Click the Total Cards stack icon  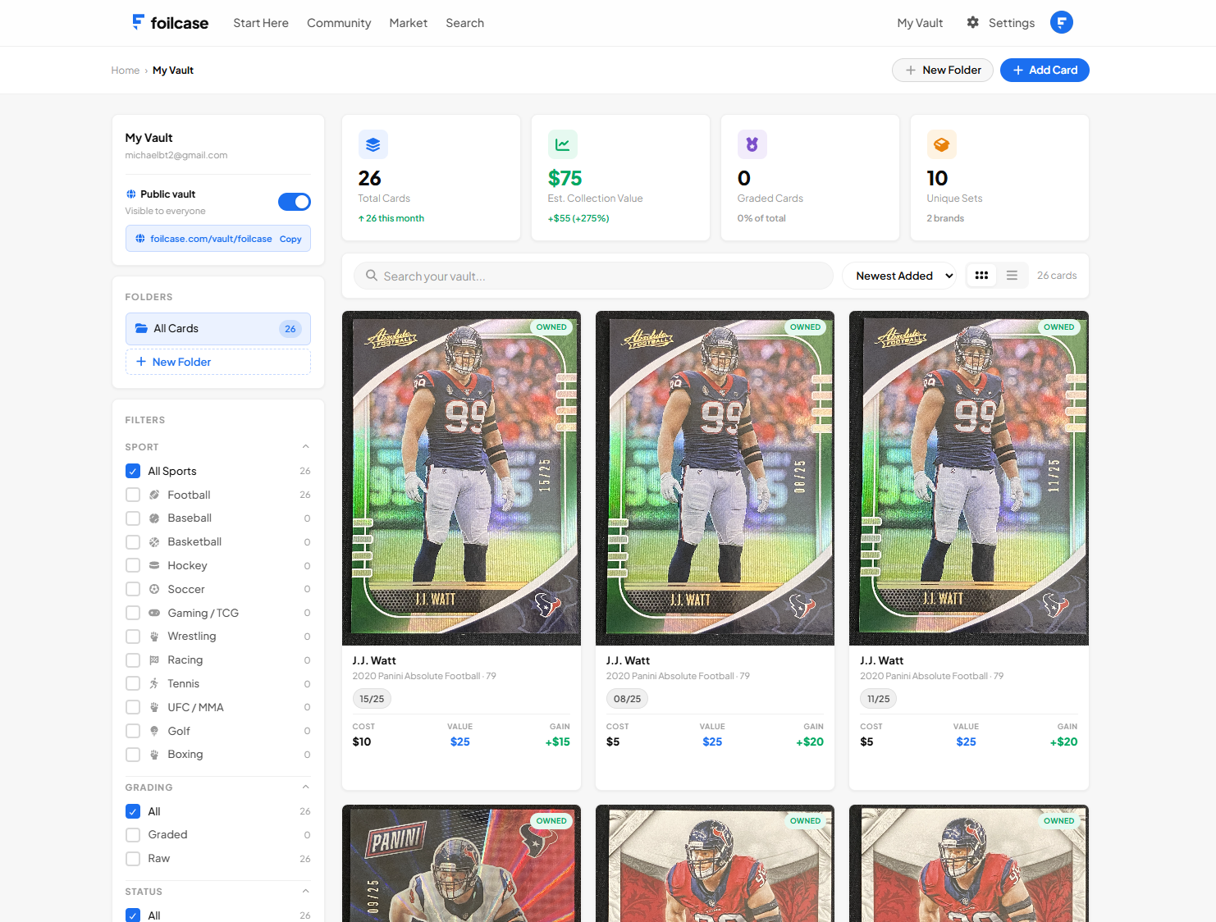coord(373,144)
